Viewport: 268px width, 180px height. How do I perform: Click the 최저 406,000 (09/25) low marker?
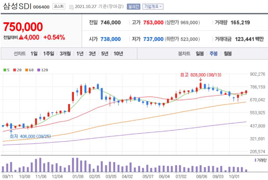[30, 136]
